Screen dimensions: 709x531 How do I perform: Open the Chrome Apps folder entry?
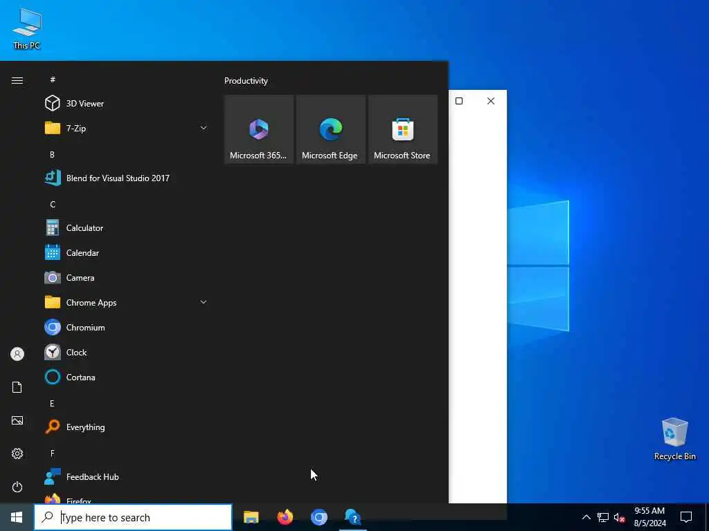click(127, 303)
